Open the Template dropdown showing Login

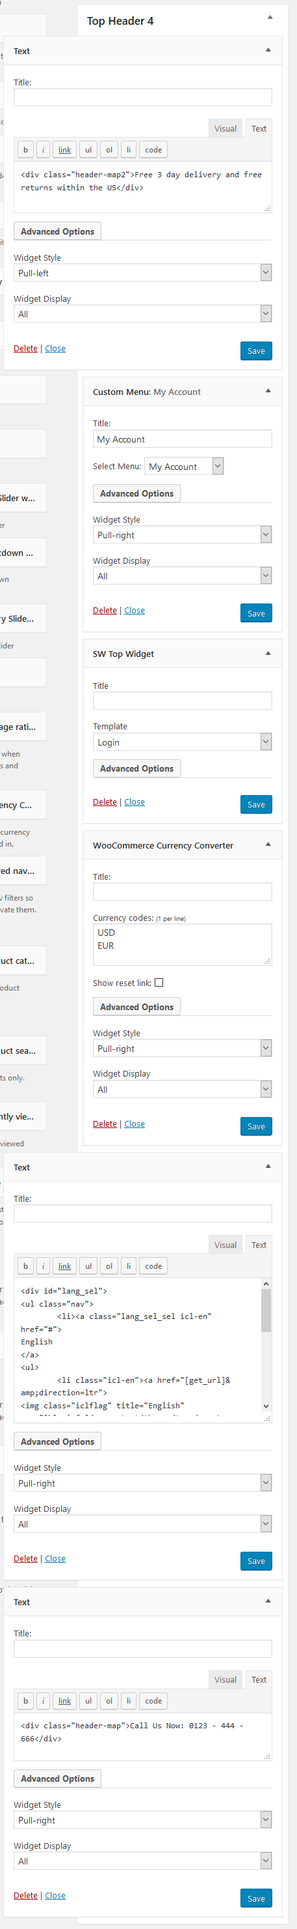tap(182, 742)
